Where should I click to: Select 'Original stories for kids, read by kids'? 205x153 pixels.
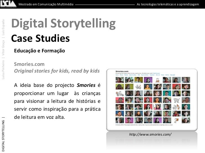point(57,71)
